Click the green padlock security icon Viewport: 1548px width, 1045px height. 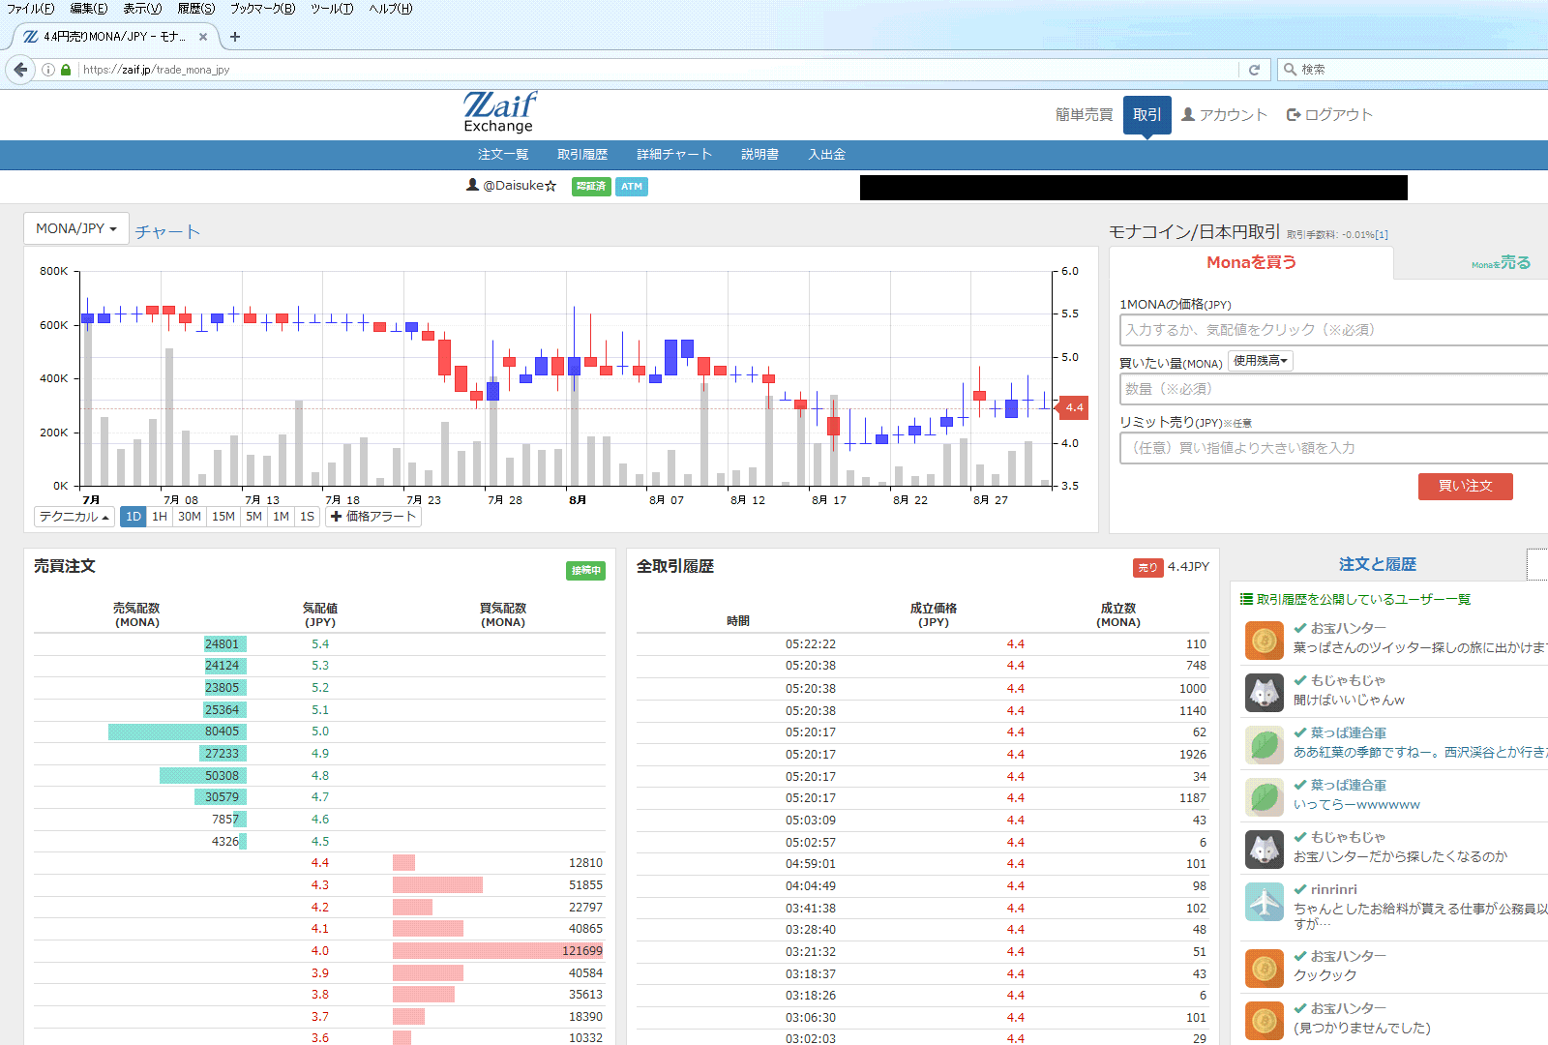(x=66, y=70)
